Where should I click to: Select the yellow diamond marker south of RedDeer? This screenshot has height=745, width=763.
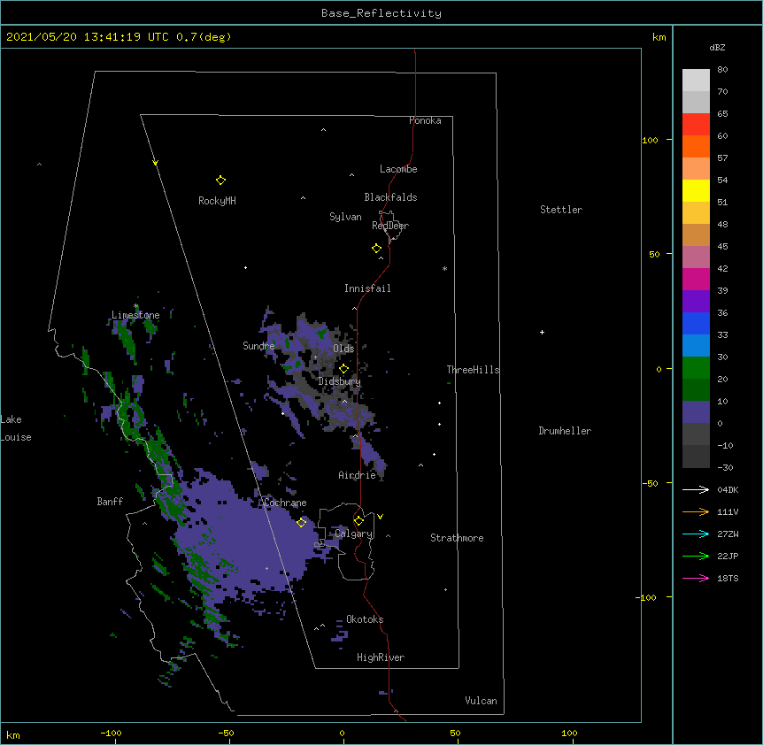(x=376, y=249)
